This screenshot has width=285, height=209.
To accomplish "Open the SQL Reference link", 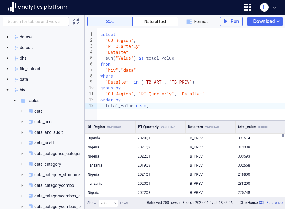I will tap(270, 203).
